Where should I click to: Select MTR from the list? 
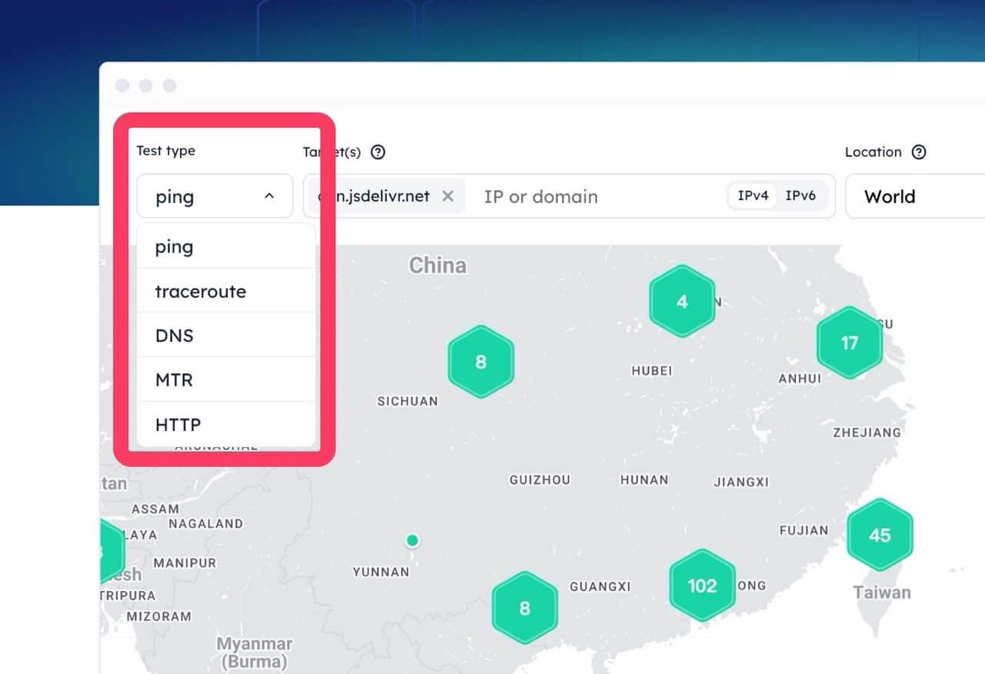tap(226, 379)
